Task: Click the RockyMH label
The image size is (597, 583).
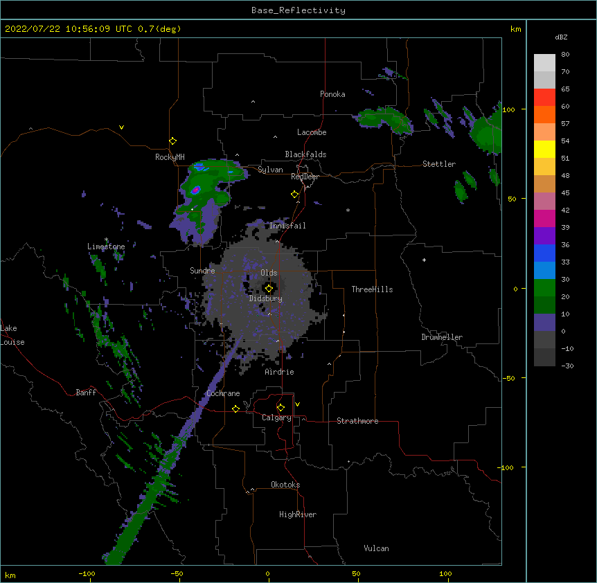Action: (x=170, y=157)
